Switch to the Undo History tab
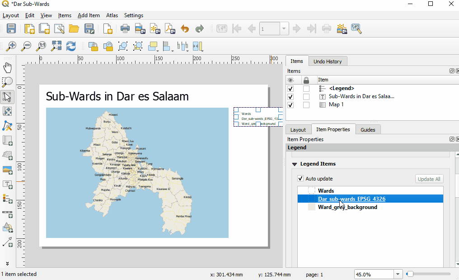This screenshot has height=280, width=459. tap(328, 62)
